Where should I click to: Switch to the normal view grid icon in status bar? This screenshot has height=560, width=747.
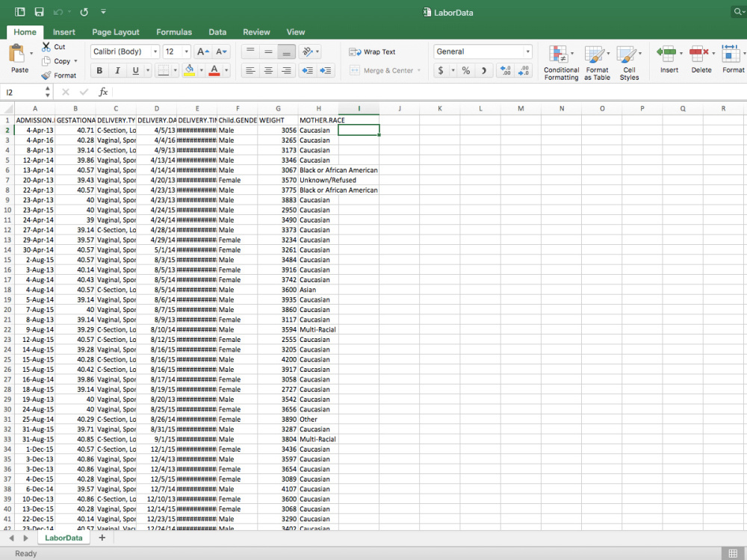(x=733, y=553)
